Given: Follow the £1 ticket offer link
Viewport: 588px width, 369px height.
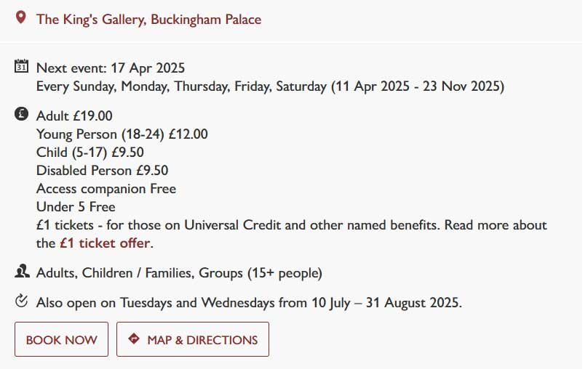Looking at the screenshot, I should click(105, 243).
